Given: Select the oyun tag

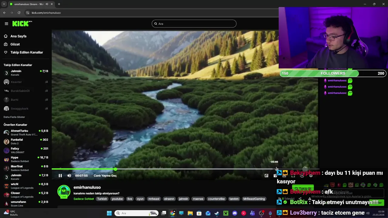Looking at the screenshot, I should click(x=140, y=199).
